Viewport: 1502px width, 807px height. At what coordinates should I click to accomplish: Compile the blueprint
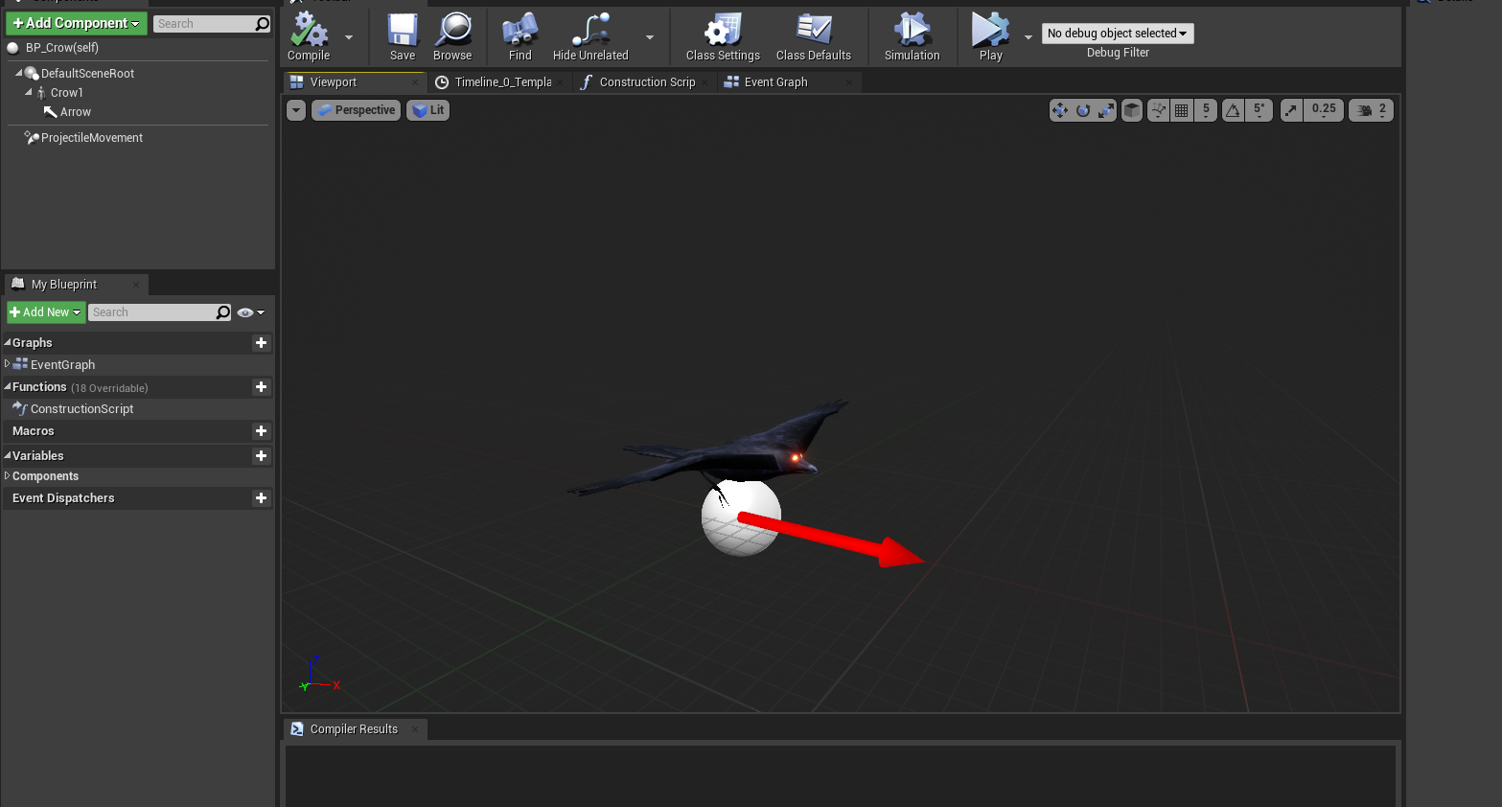point(309,36)
